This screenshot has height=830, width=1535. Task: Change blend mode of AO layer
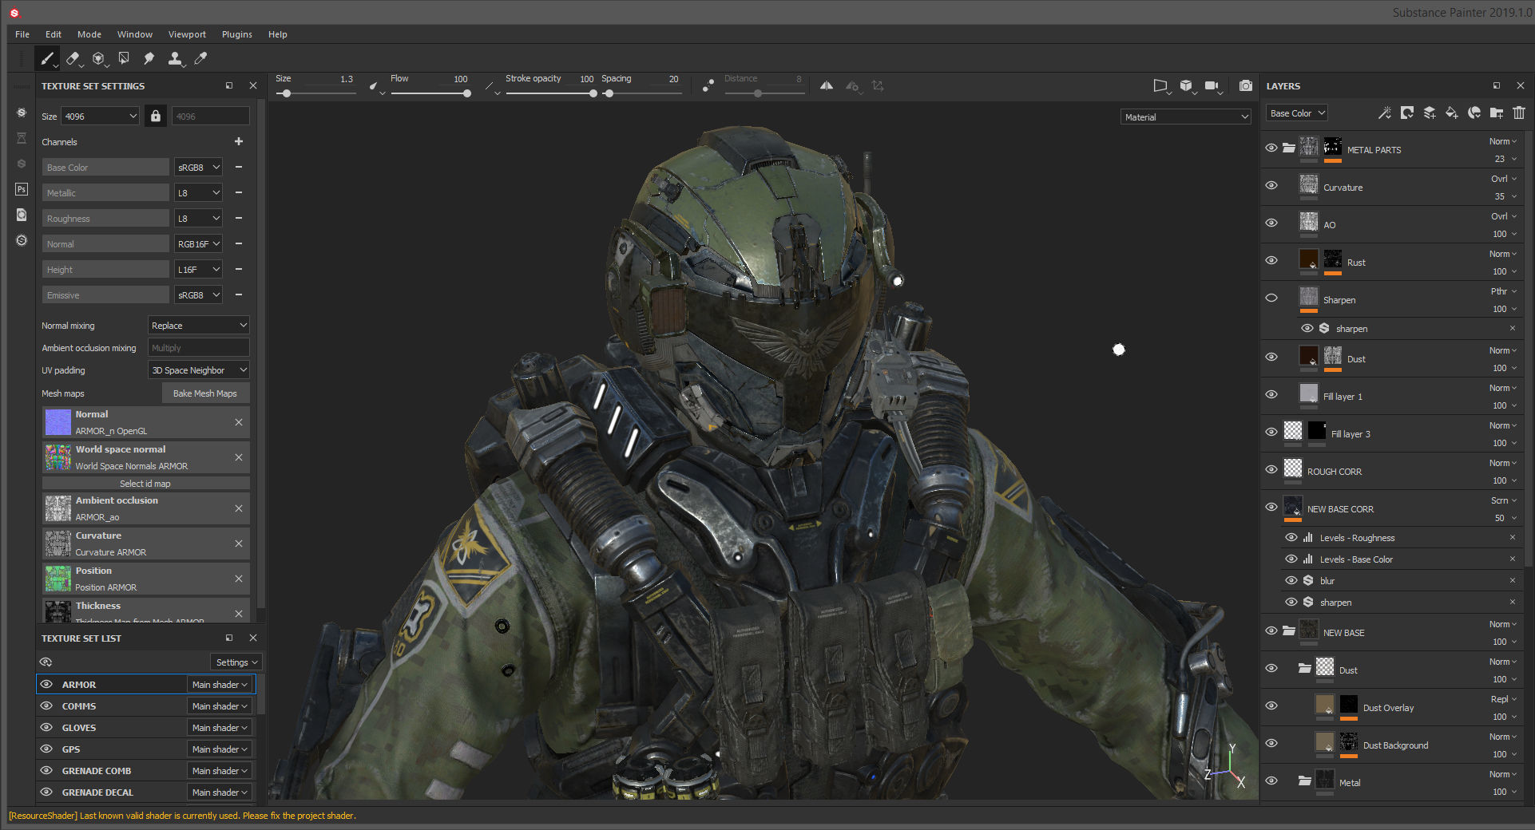click(1503, 216)
